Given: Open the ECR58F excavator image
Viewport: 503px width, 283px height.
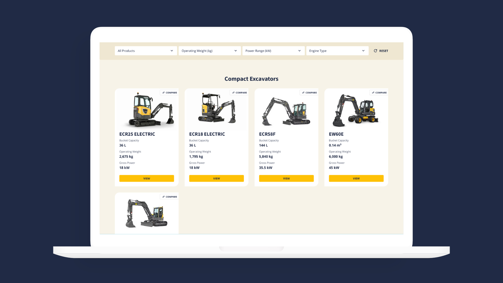Looking at the screenshot, I should tap(286, 112).
